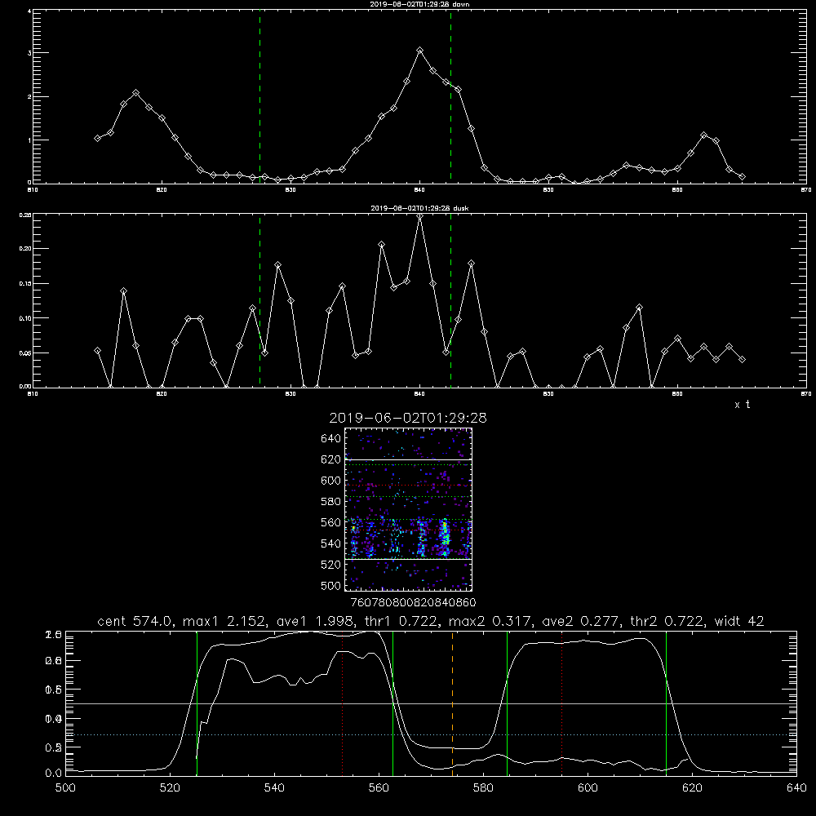Image resolution: width=816 pixels, height=816 pixels.
Task: Click the dawn plot title text
Action: tap(419, 4)
